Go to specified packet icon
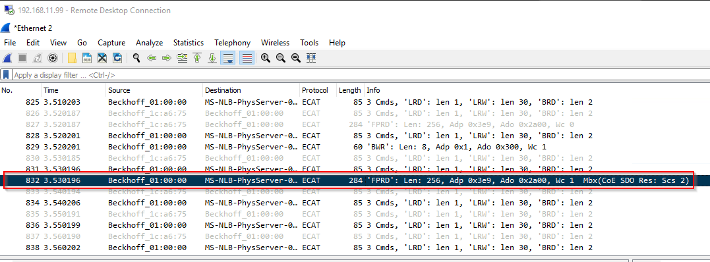710x262 pixels. (x=182, y=58)
